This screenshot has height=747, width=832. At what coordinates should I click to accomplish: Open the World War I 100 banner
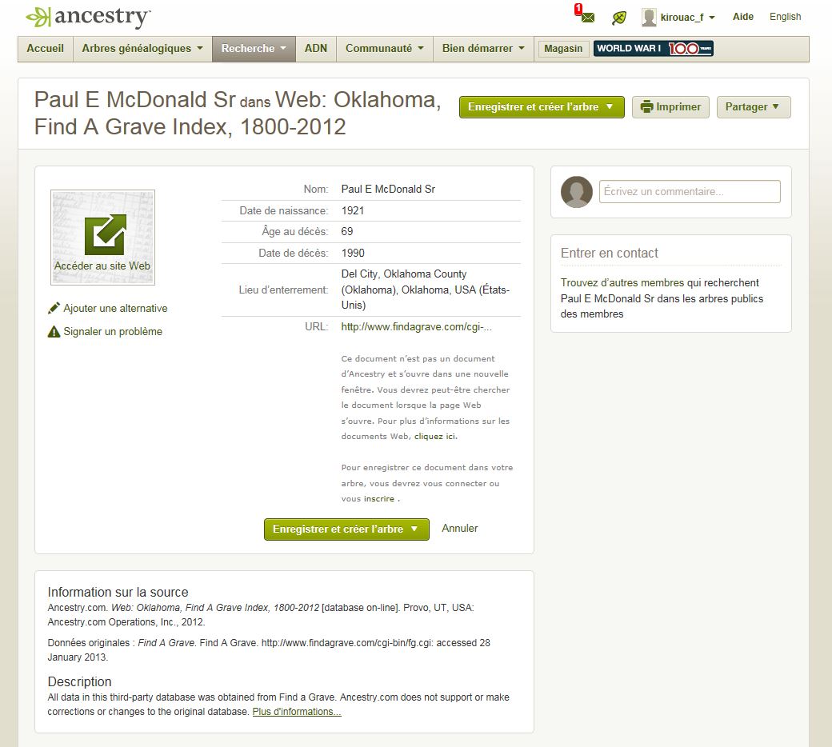tap(653, 48)
